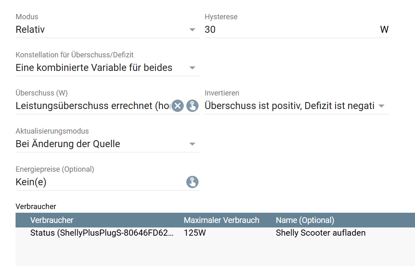The image size is (415, 266).
Task: Click 'Überschuss ist positiv' invert selection
Action: pos(289,106)
